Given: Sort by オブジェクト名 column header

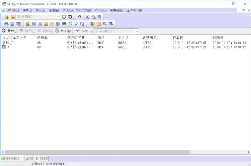Looking at the screenshot, I should point(18,38).
